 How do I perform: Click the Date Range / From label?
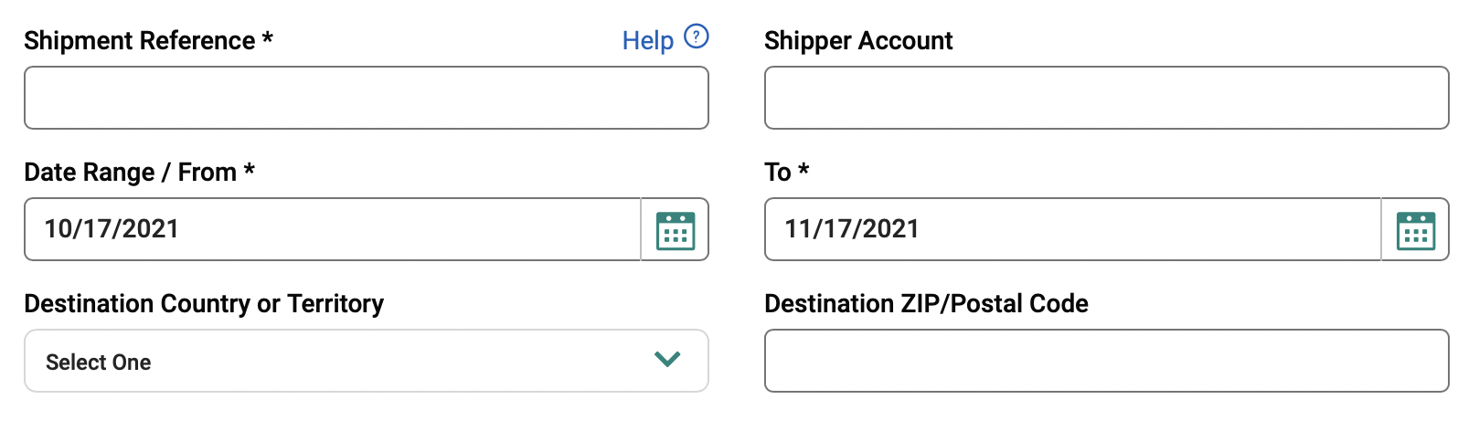point(130,173)
